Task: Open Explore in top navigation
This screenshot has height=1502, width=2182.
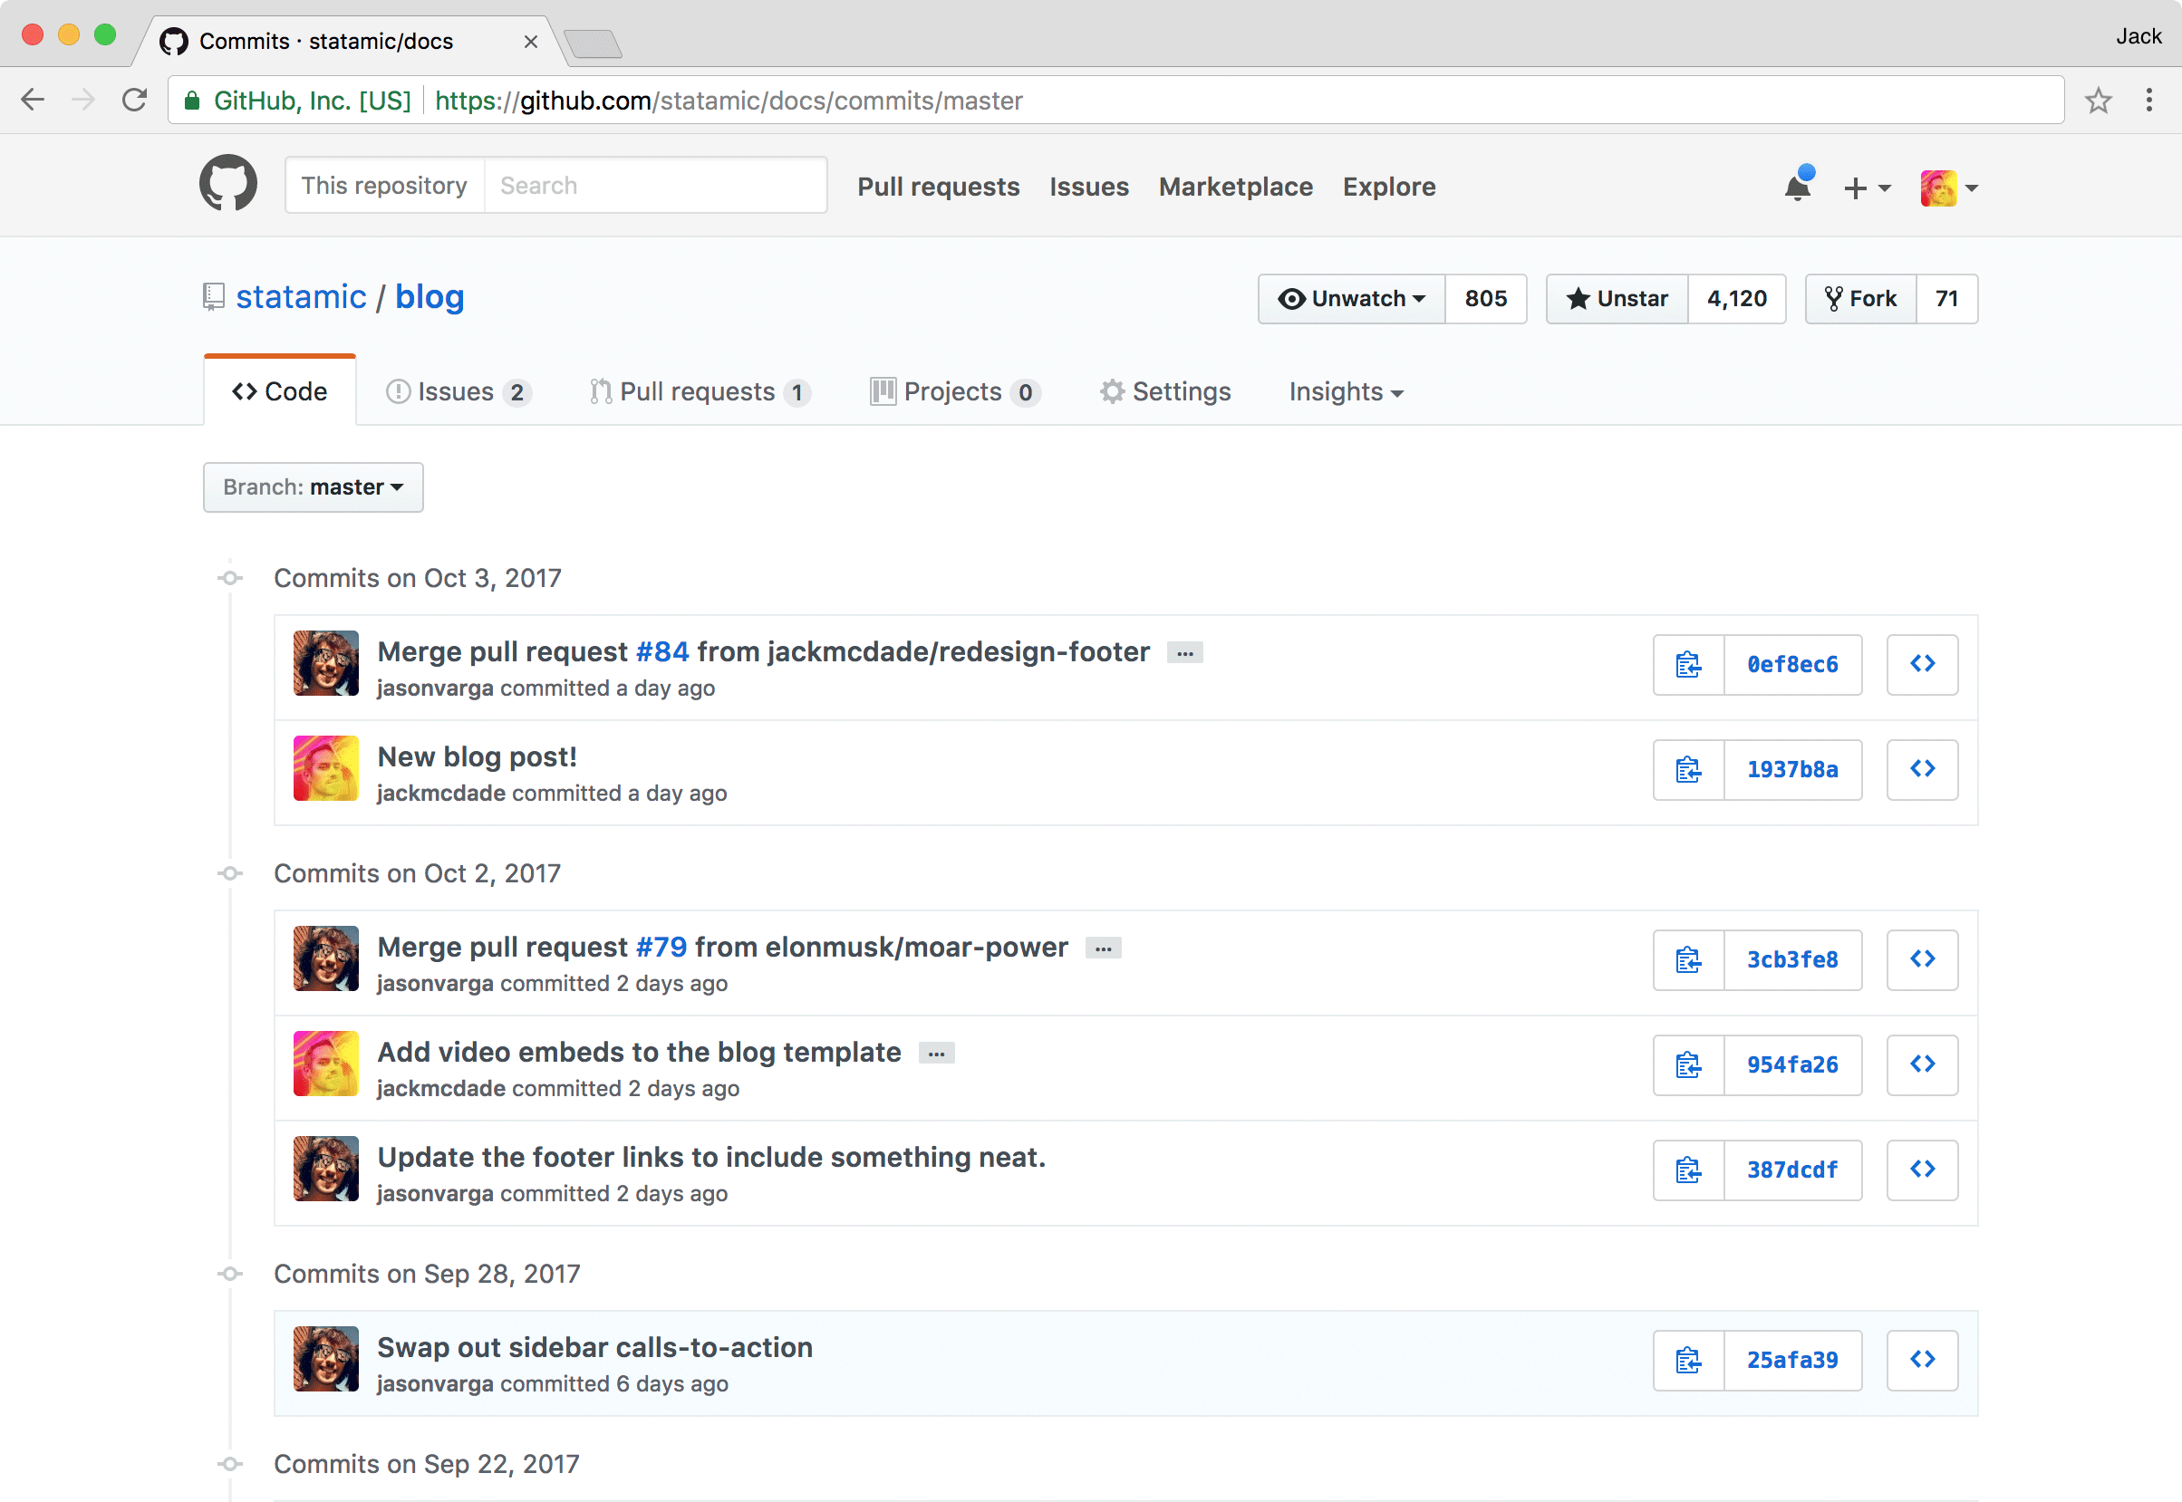Action: click(x=1388, y=187)
